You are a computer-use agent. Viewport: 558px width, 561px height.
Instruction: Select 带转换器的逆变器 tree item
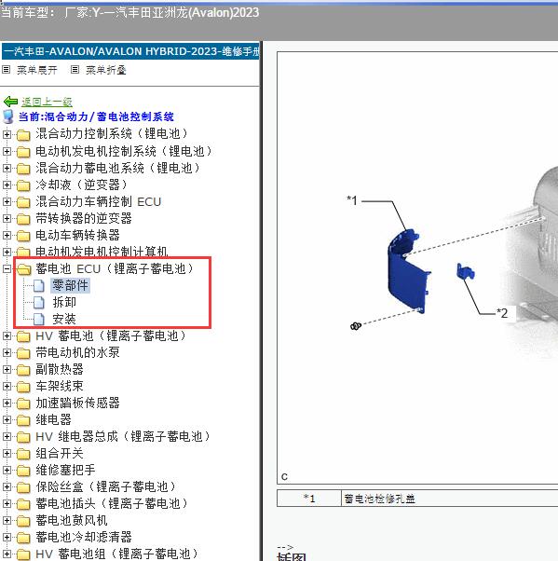tap(84, 219)
